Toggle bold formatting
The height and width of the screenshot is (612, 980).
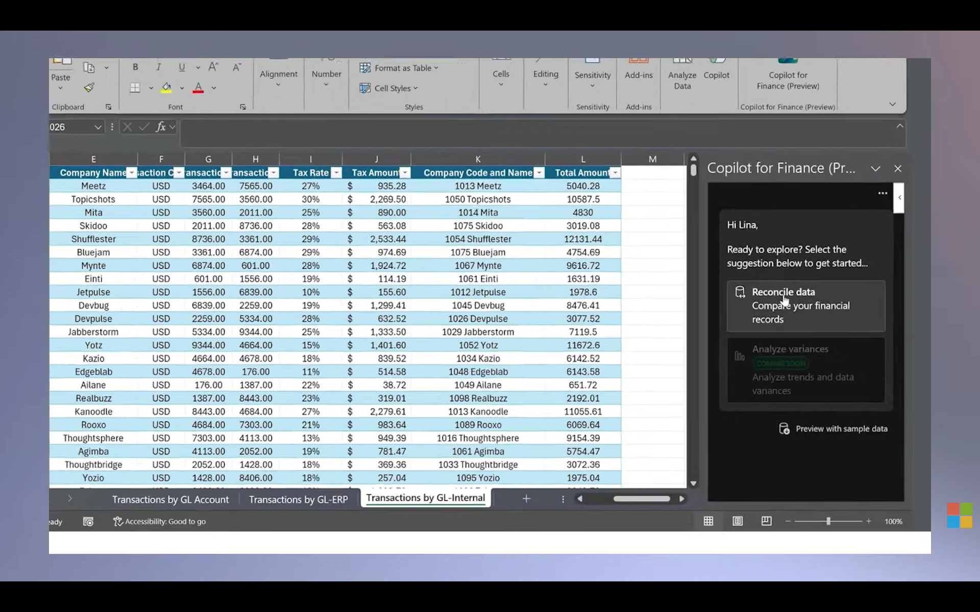tap(135, 67)
